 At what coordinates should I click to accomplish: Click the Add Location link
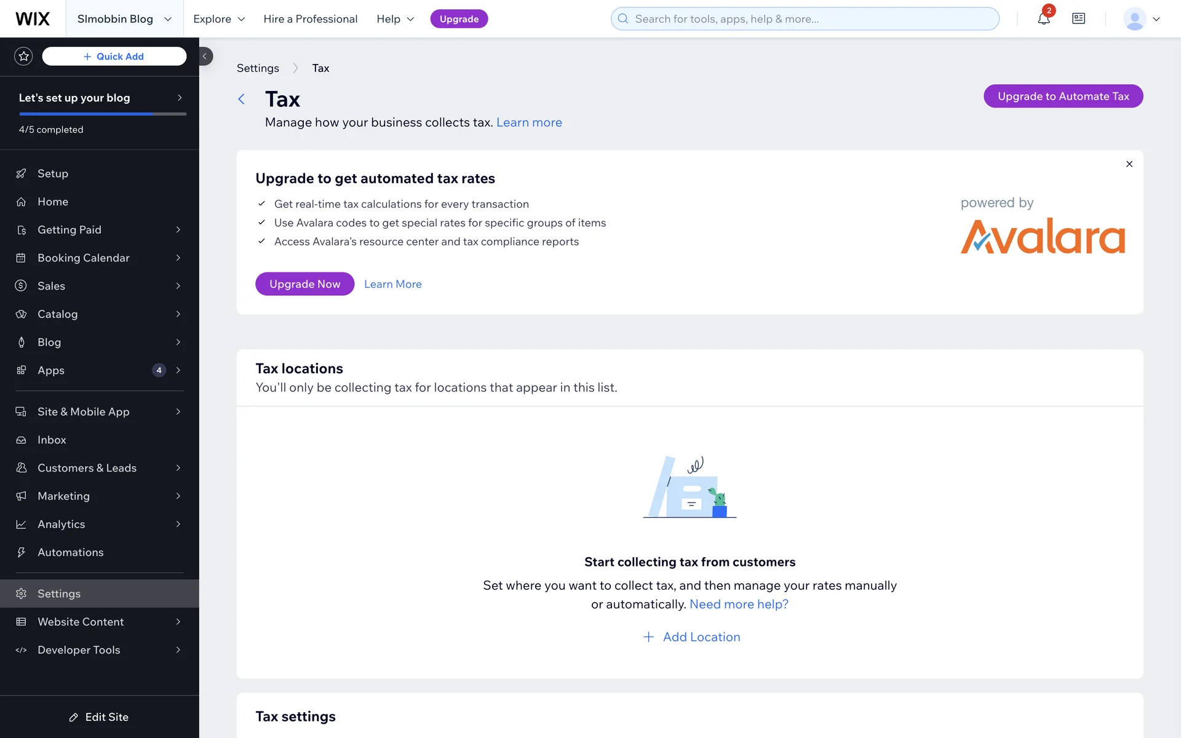(x=691, y=637)
